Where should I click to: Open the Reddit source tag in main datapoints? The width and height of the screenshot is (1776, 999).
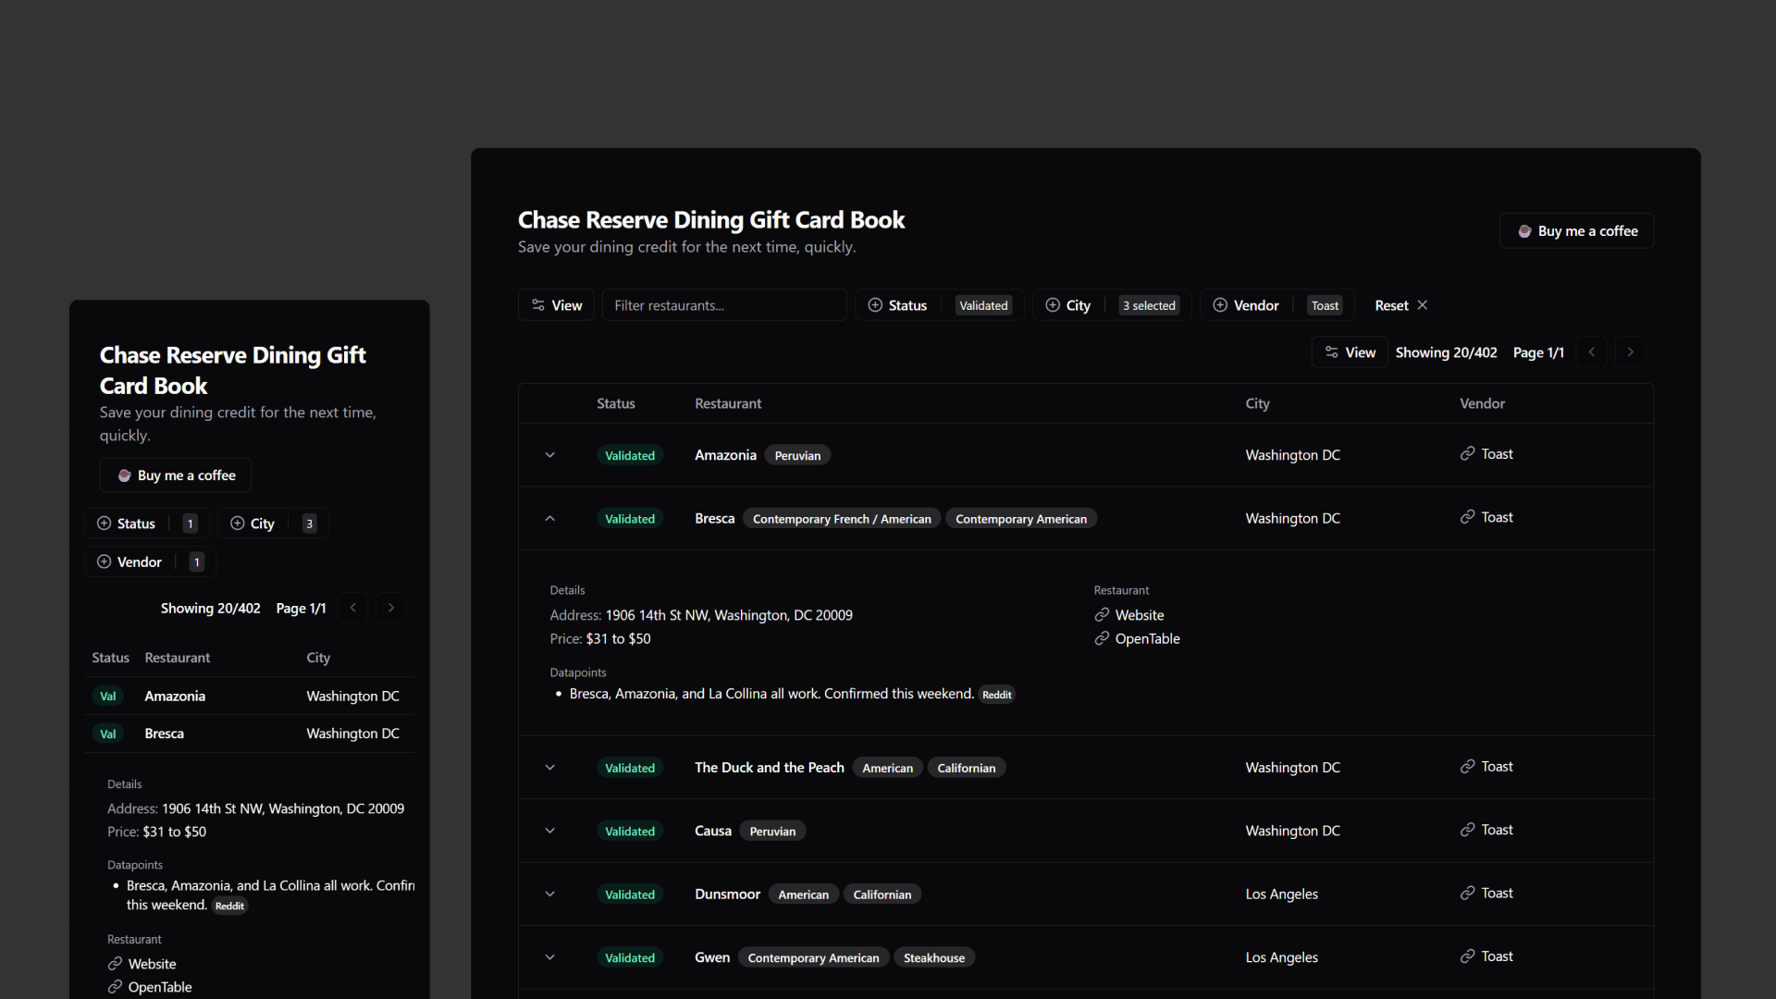pyautogui.click(x=996, y=695)
